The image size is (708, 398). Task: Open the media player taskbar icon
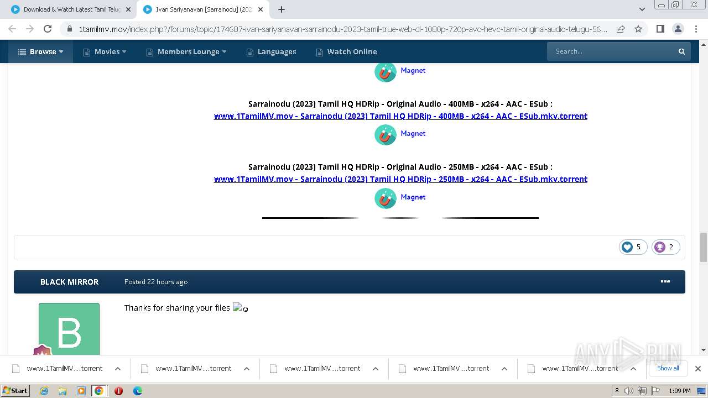pyautogui.click(x=81, y=391)
